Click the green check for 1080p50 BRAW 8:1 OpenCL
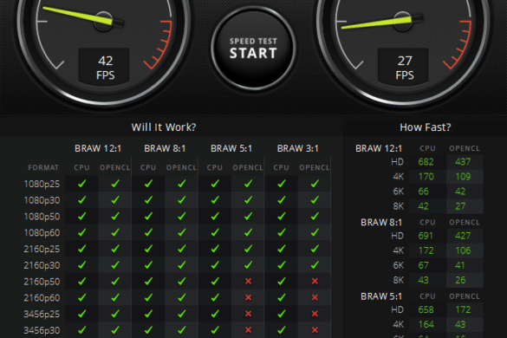507x338 pixels. coord(182,216)
